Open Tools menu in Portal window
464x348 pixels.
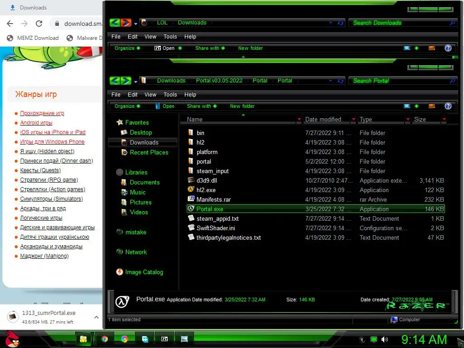pos(170,95)
